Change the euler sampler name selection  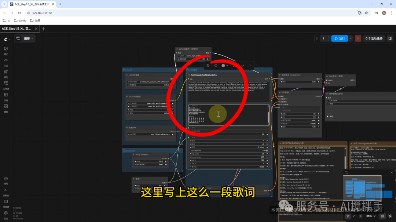click(300, 120)
